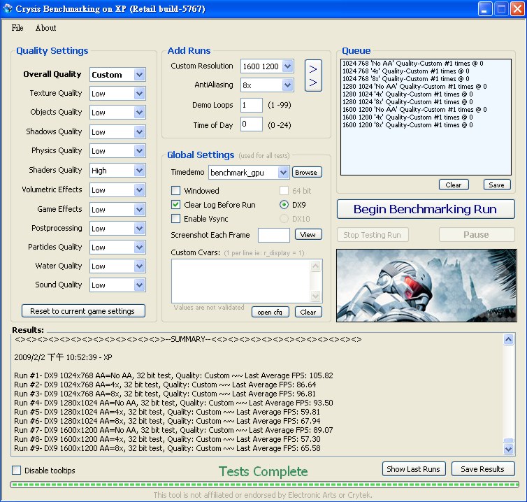The width and height of the screenshot is (527, 502).
Task: Toggle the Windowed checkbox
Action: [x=175, y=191]
